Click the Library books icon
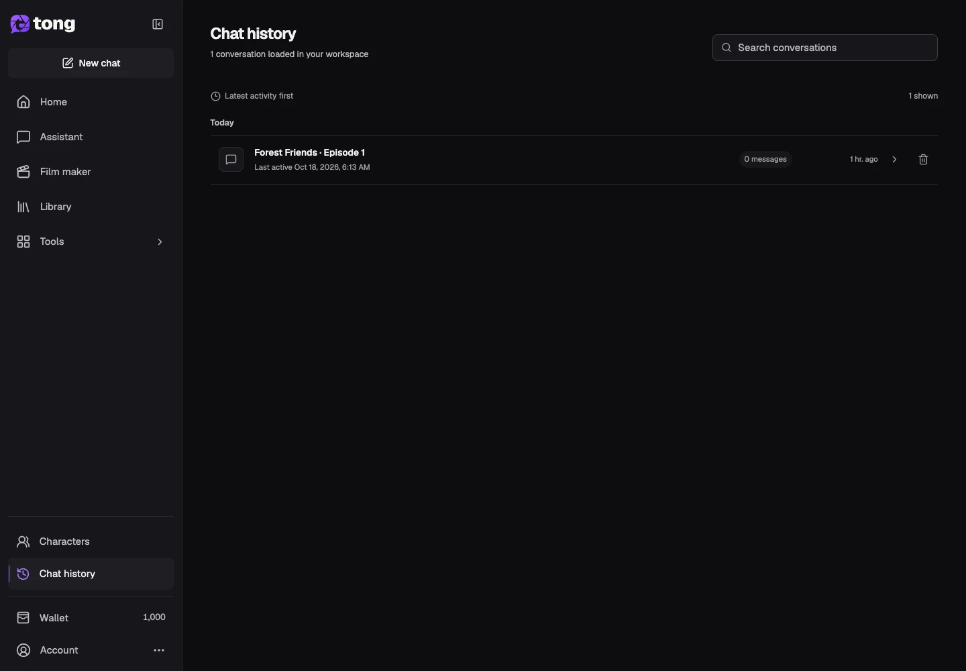Viewport: 966px width, 671px height. pyautogui.click(x=23, y=207)
